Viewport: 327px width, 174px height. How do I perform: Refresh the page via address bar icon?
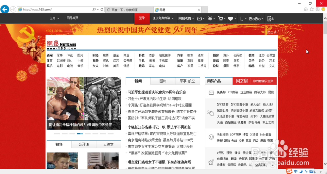pos(102,9)
